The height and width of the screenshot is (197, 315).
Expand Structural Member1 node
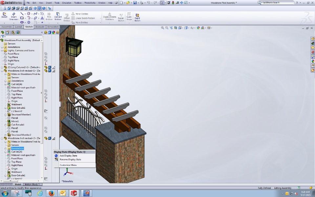6,115
